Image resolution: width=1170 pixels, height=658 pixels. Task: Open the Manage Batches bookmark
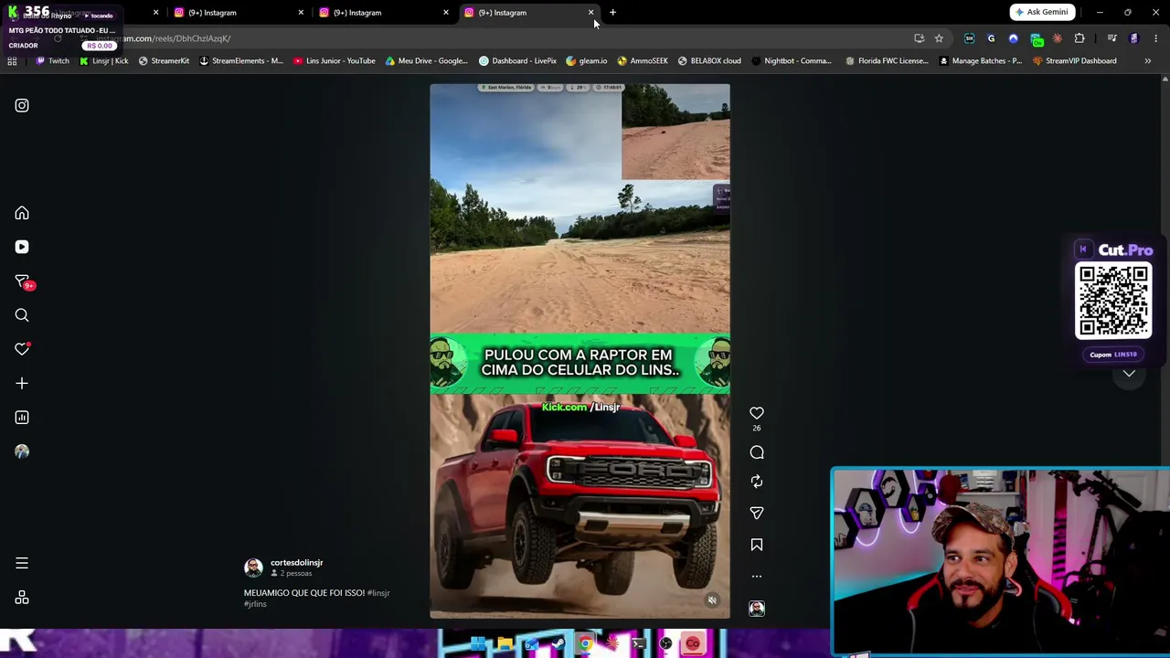click(980, 61)
